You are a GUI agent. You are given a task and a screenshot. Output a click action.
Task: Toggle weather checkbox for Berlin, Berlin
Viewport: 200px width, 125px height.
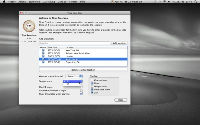pos(43,59)
